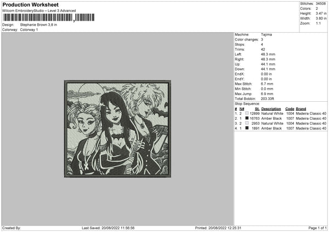Click the stitch count 1891 in row 4

(x=256, y=129)
